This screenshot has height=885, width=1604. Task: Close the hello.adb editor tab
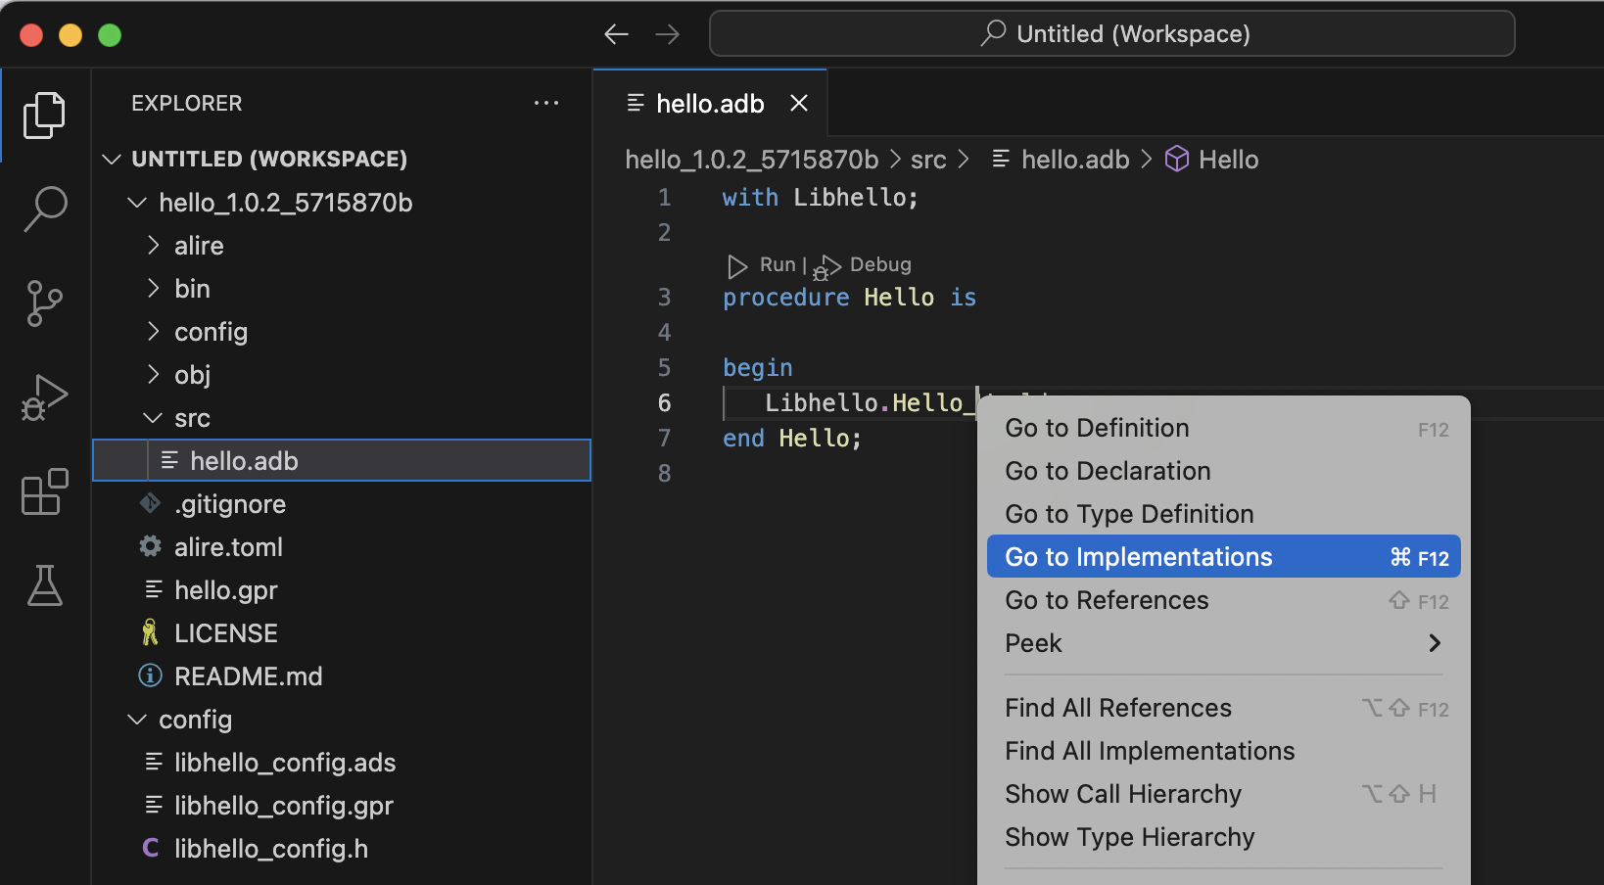(799, 103)
